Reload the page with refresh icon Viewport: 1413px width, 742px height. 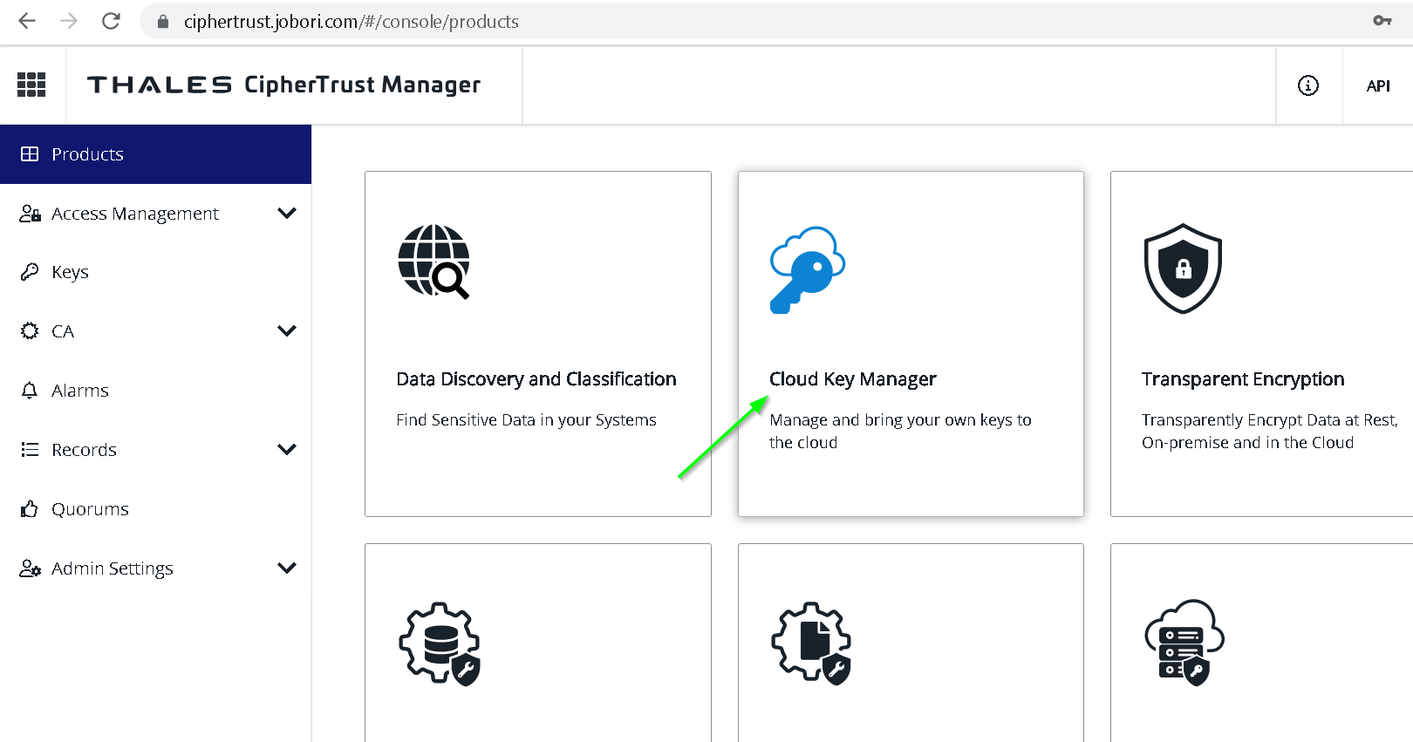(111, 21)
